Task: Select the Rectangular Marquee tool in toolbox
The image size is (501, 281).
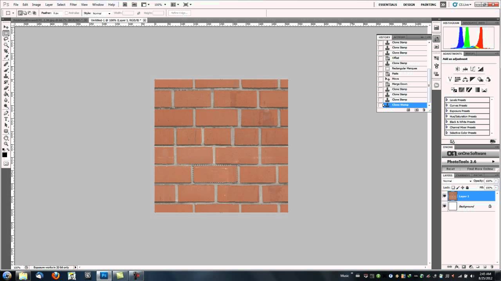Action: click(6, 33)
